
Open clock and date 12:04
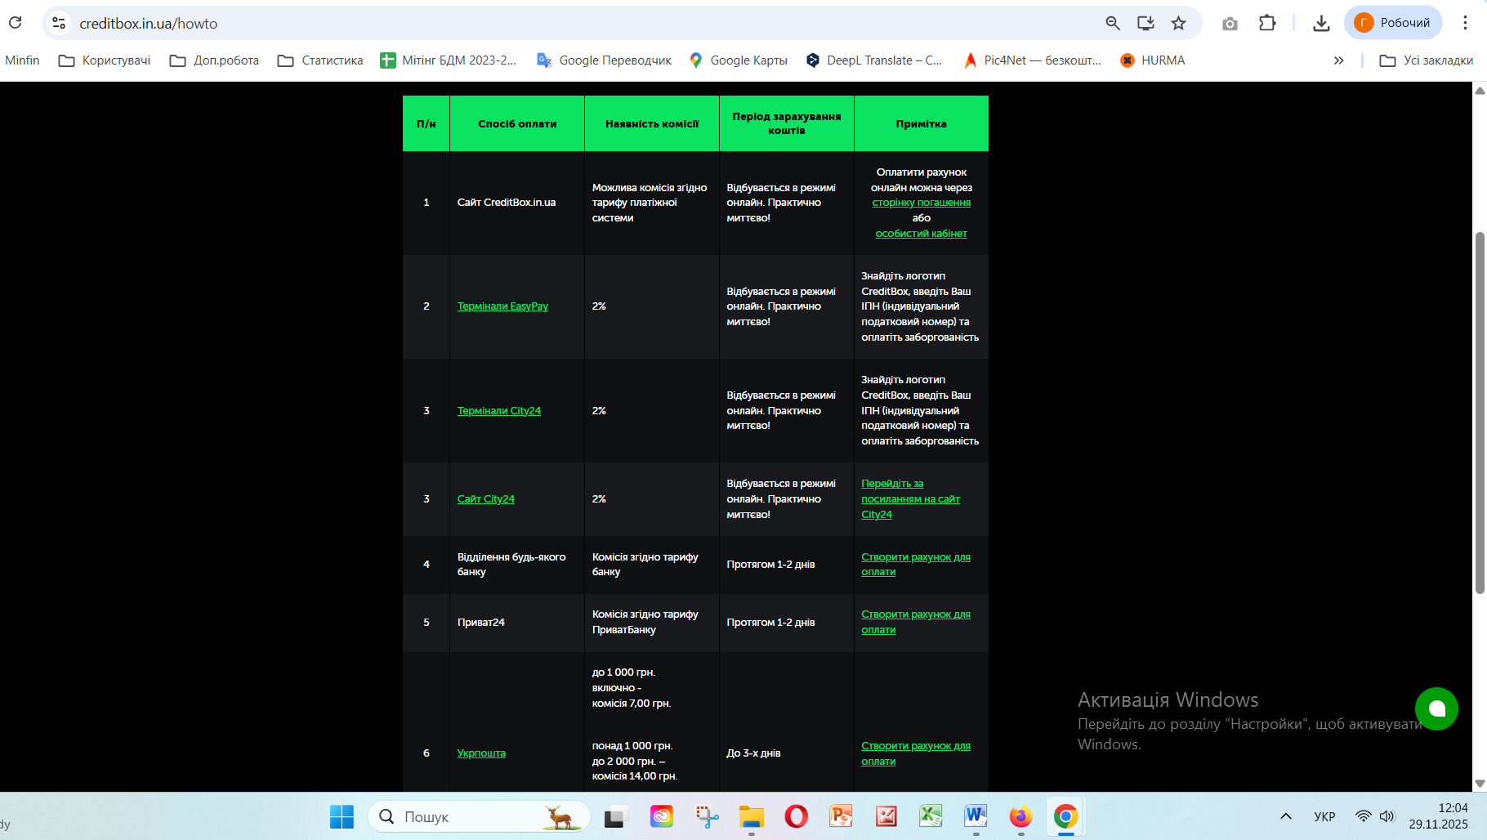pyautogui.click(x=1438, y=816)
